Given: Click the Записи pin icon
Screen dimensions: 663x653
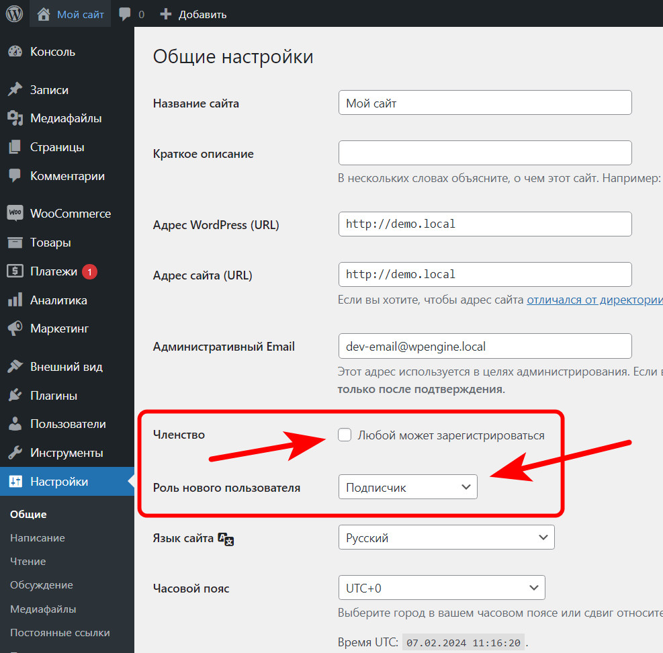Looking at the screenshot, I should [x=15, y=89].
